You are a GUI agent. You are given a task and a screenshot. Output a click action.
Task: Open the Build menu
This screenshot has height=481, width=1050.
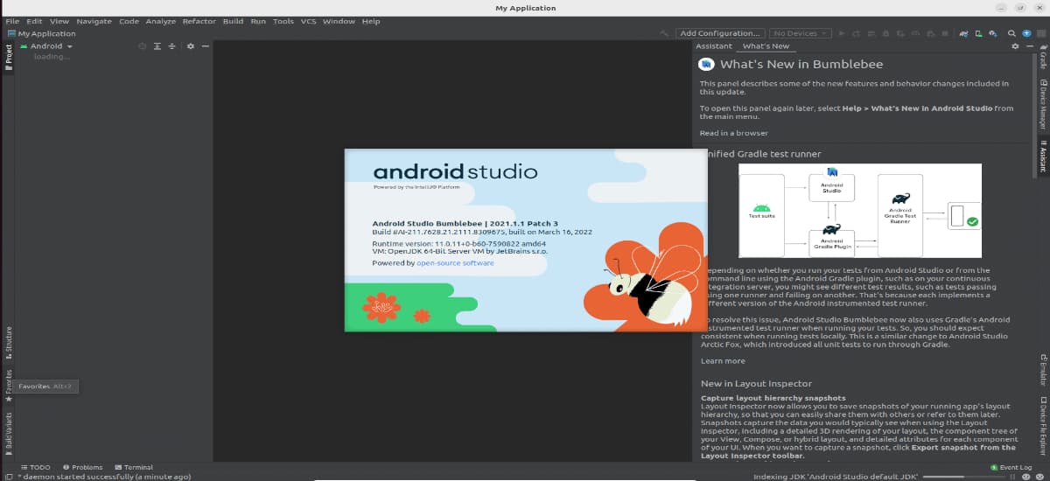(x=233, y=21)
